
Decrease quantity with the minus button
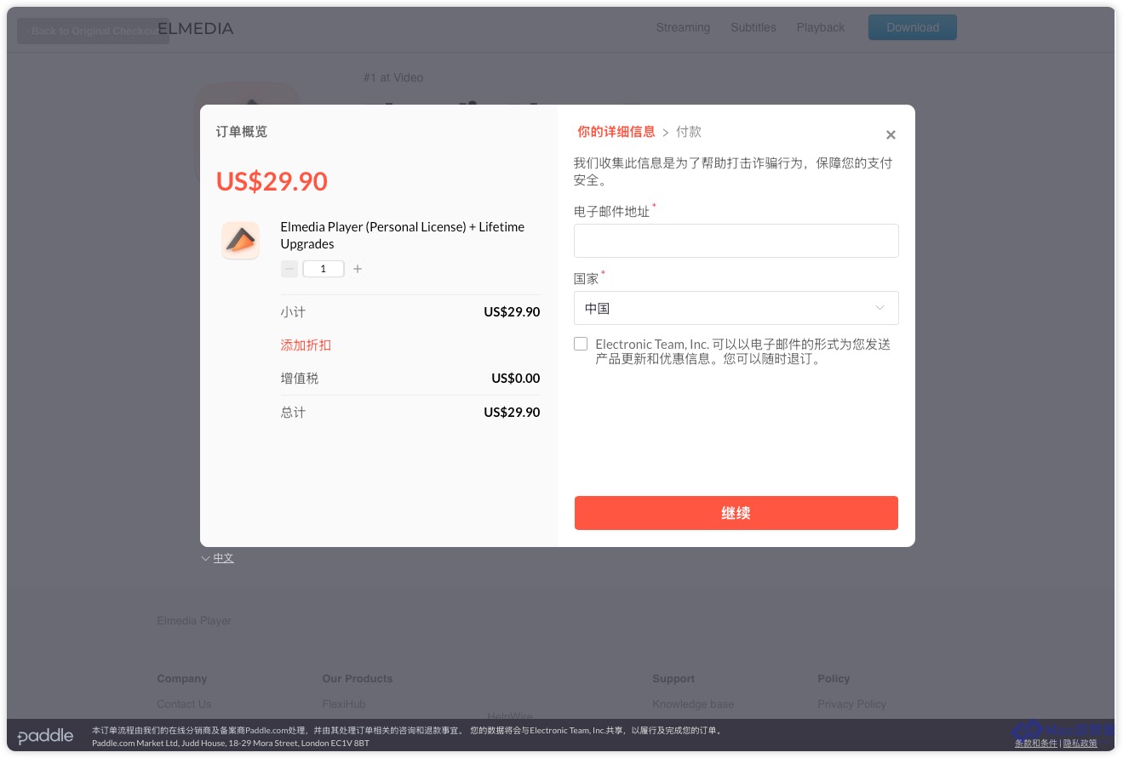[289, 269]
